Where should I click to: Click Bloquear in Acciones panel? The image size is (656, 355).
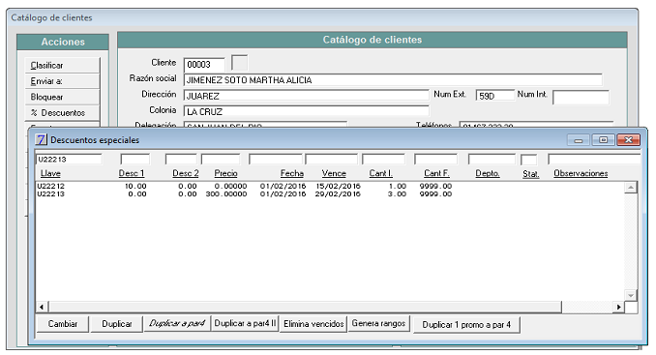coord(62,97)
